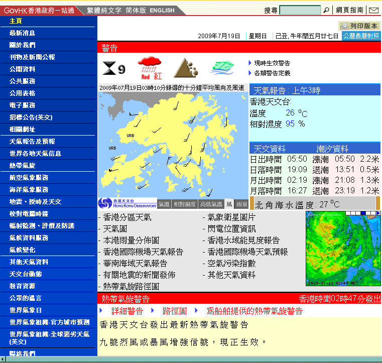Open 網頁指南 site map
The image size is (382, 363).
coord(349,10)
